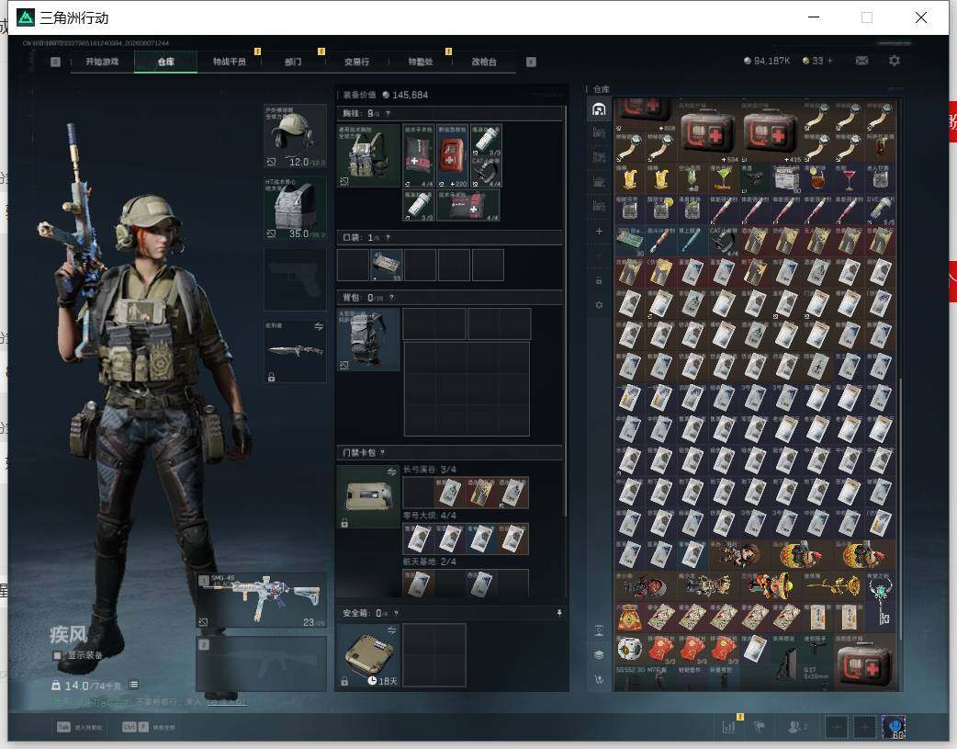Select the large medkit labeled +534

708,132
